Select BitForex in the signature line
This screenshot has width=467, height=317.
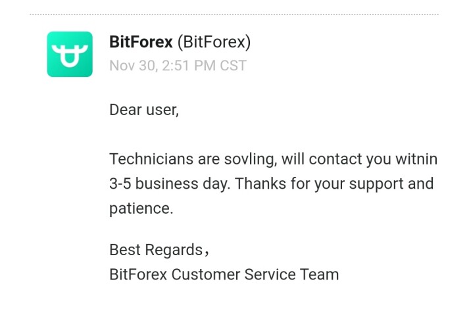tap(138, 274)
